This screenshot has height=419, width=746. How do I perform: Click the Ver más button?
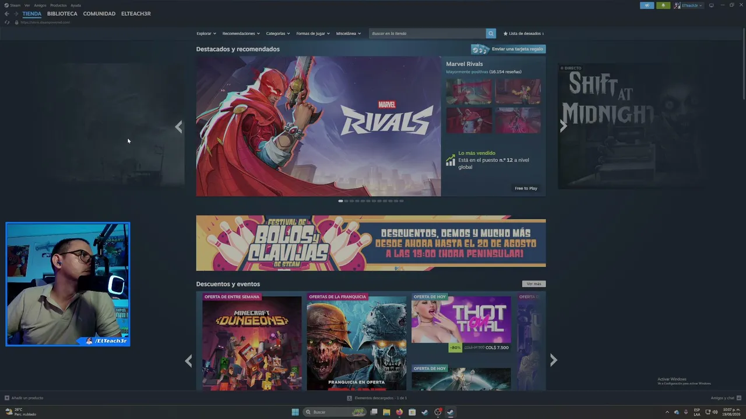[534, 284]
